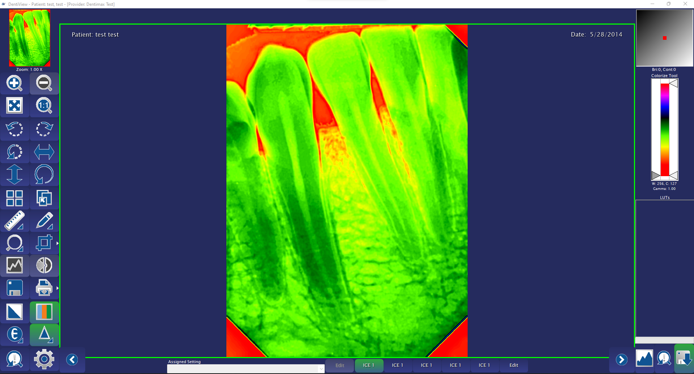The image size is (694, 374).
Task: Toggle the green highlighted ICE 1 preset
Action: pos(369,365)
